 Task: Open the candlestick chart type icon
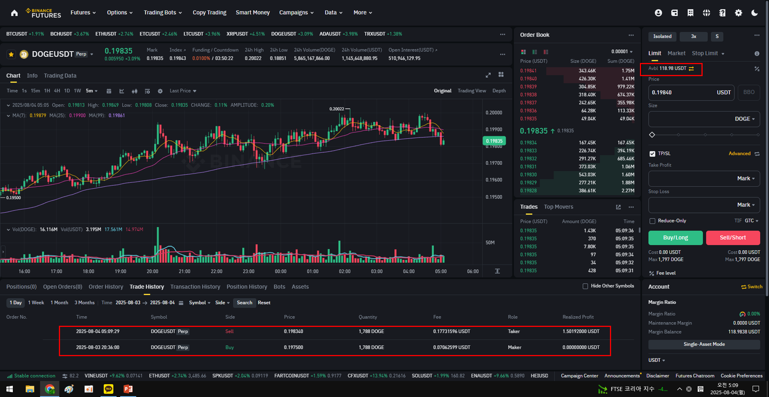[x=134, y=91]
